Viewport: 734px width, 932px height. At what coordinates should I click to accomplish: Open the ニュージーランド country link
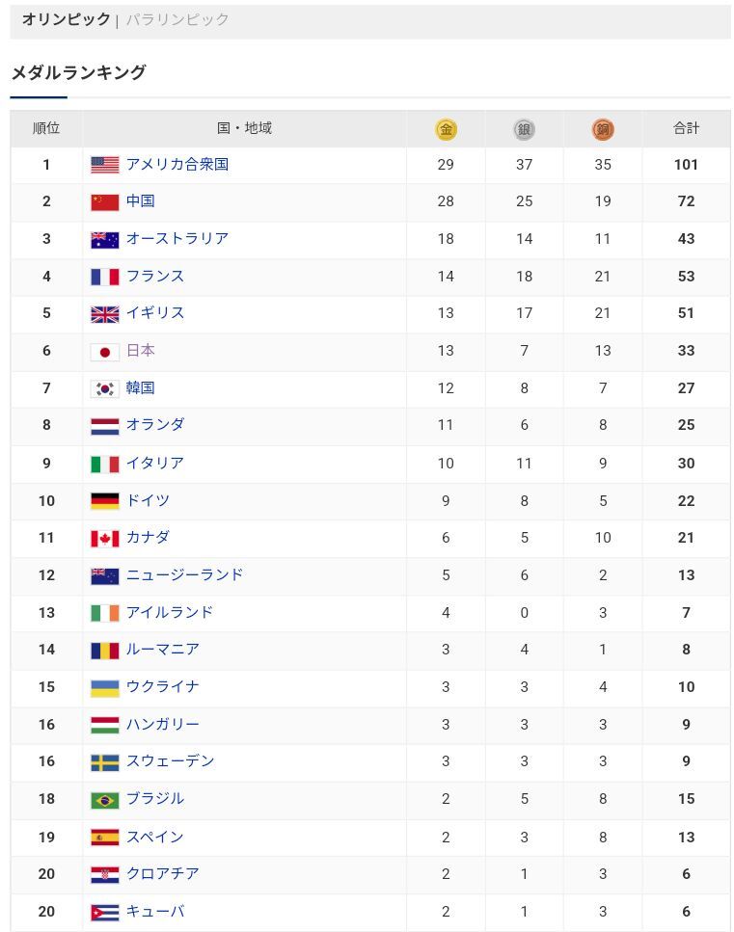184,574
